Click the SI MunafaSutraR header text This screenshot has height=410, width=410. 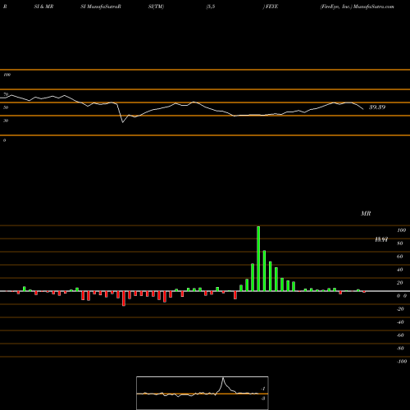101,7
